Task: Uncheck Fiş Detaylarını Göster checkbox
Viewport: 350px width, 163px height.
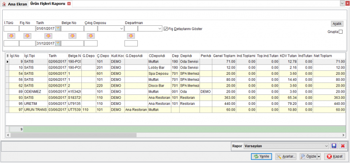Action: tap(165, 29)
